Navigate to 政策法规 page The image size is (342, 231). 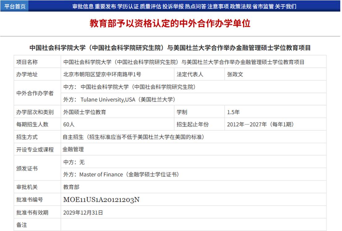tap(240, 6)
